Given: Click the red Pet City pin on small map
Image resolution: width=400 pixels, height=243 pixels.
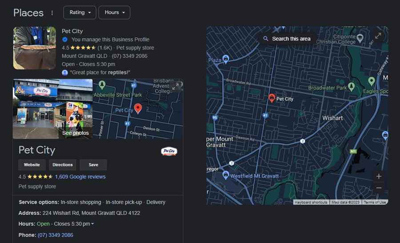Looking at the screenshot, I should [138, 108].
